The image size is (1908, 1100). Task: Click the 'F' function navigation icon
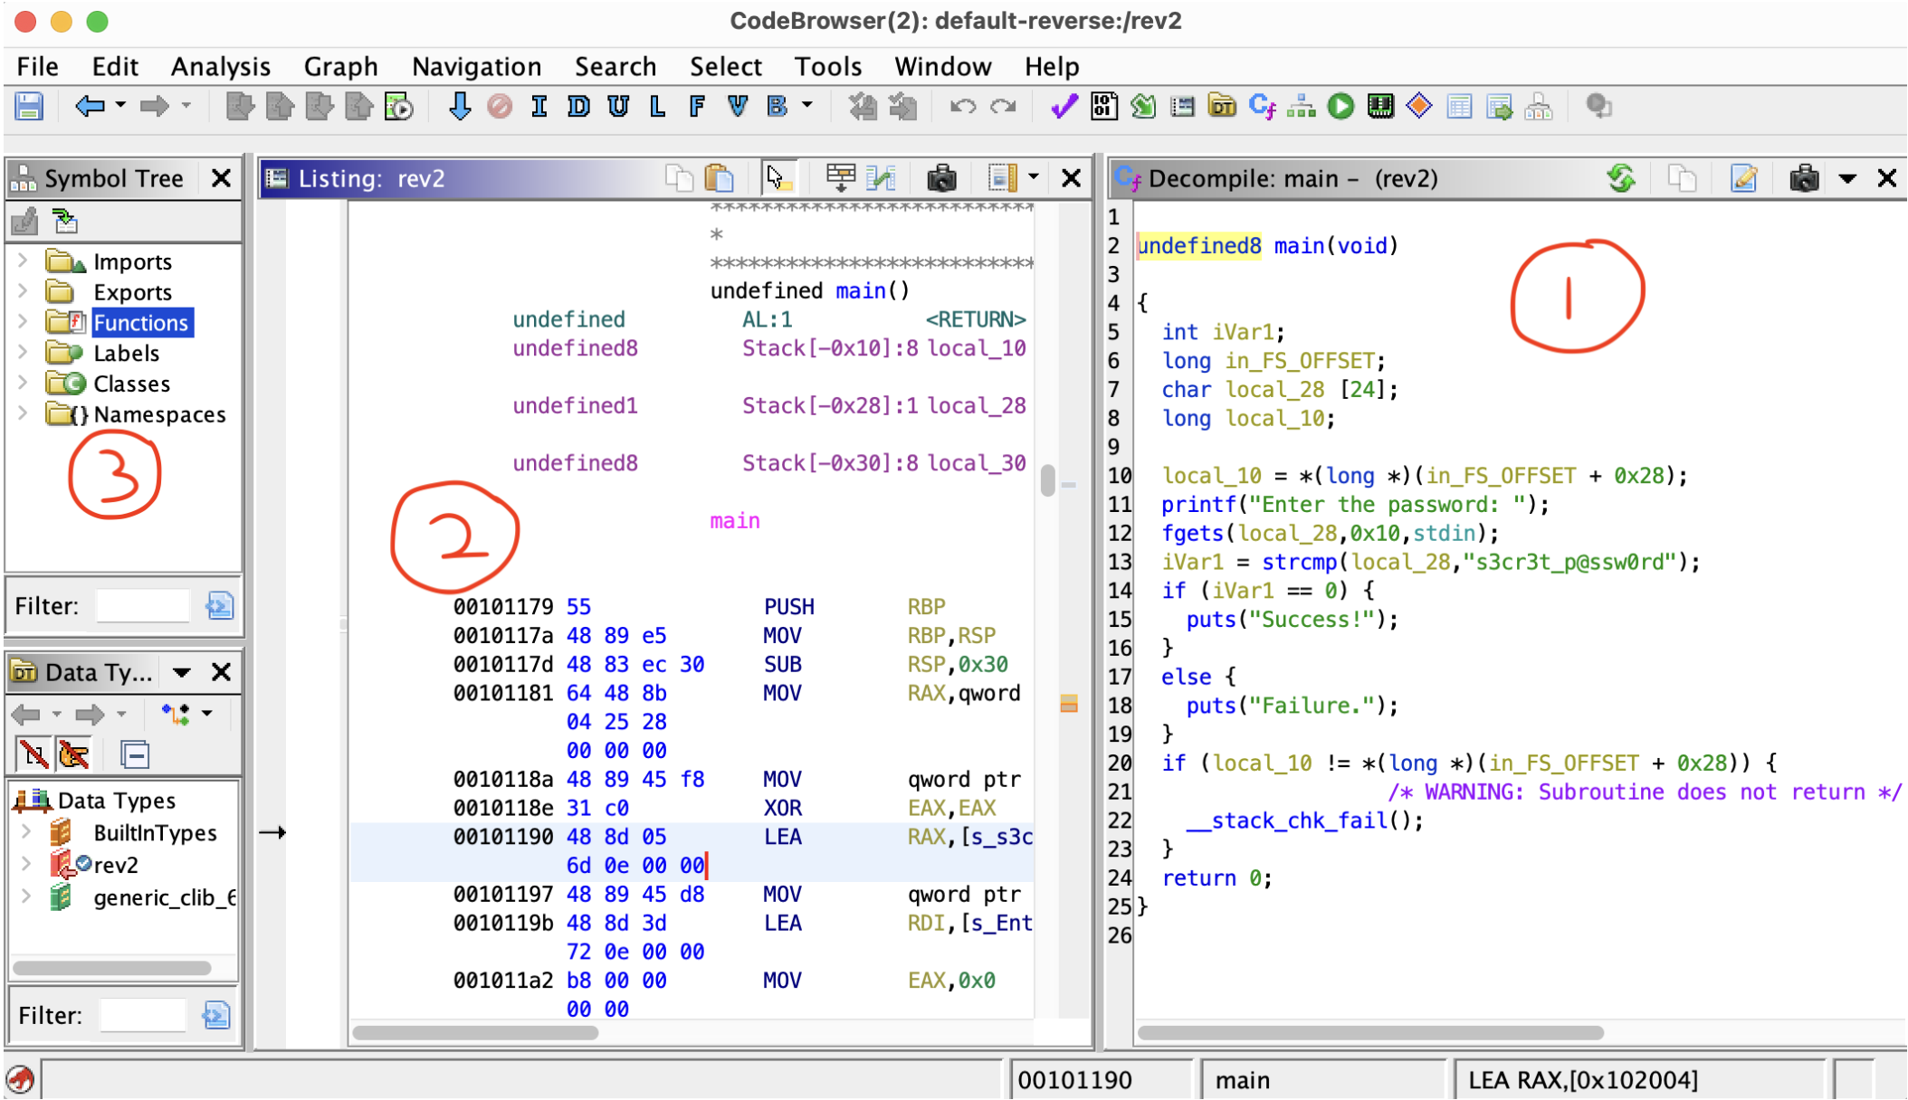tap(696, 107)
